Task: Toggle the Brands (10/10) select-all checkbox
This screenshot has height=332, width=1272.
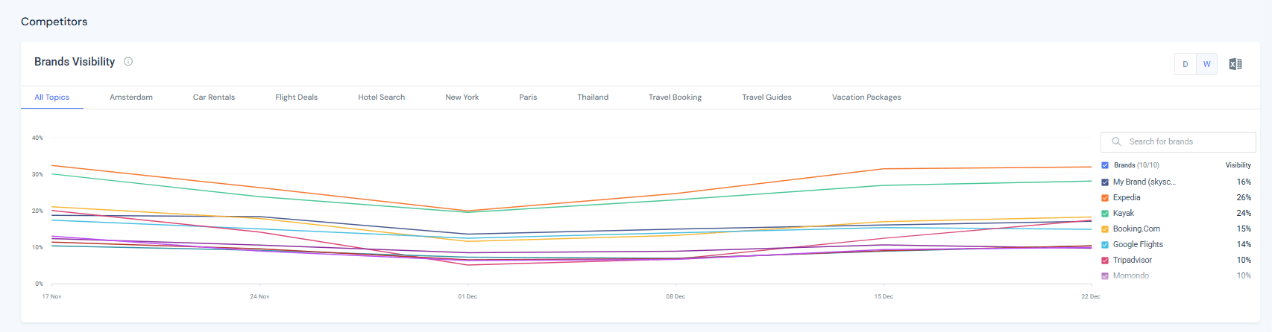Action: (1105, 165)
